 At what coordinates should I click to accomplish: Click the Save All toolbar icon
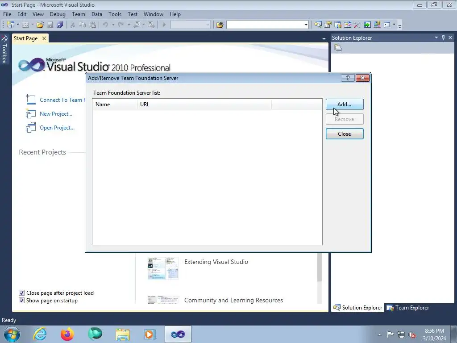pos(60,25)
